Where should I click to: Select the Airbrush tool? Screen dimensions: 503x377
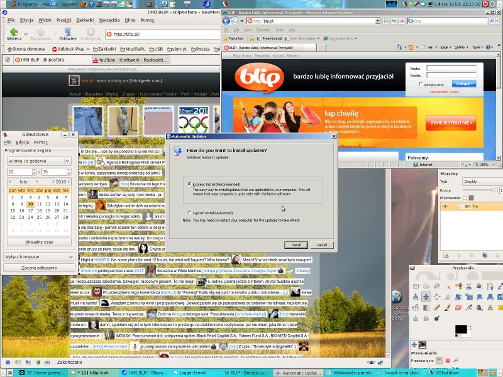tap(469, 307)
